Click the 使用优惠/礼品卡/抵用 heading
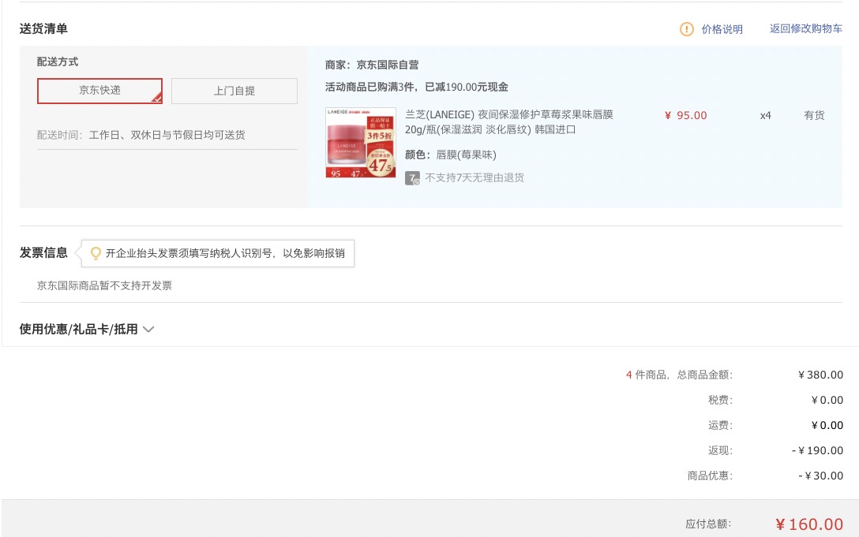Viewport: 859px width, 537px height. pyautogui.click(x=78, y=329)
